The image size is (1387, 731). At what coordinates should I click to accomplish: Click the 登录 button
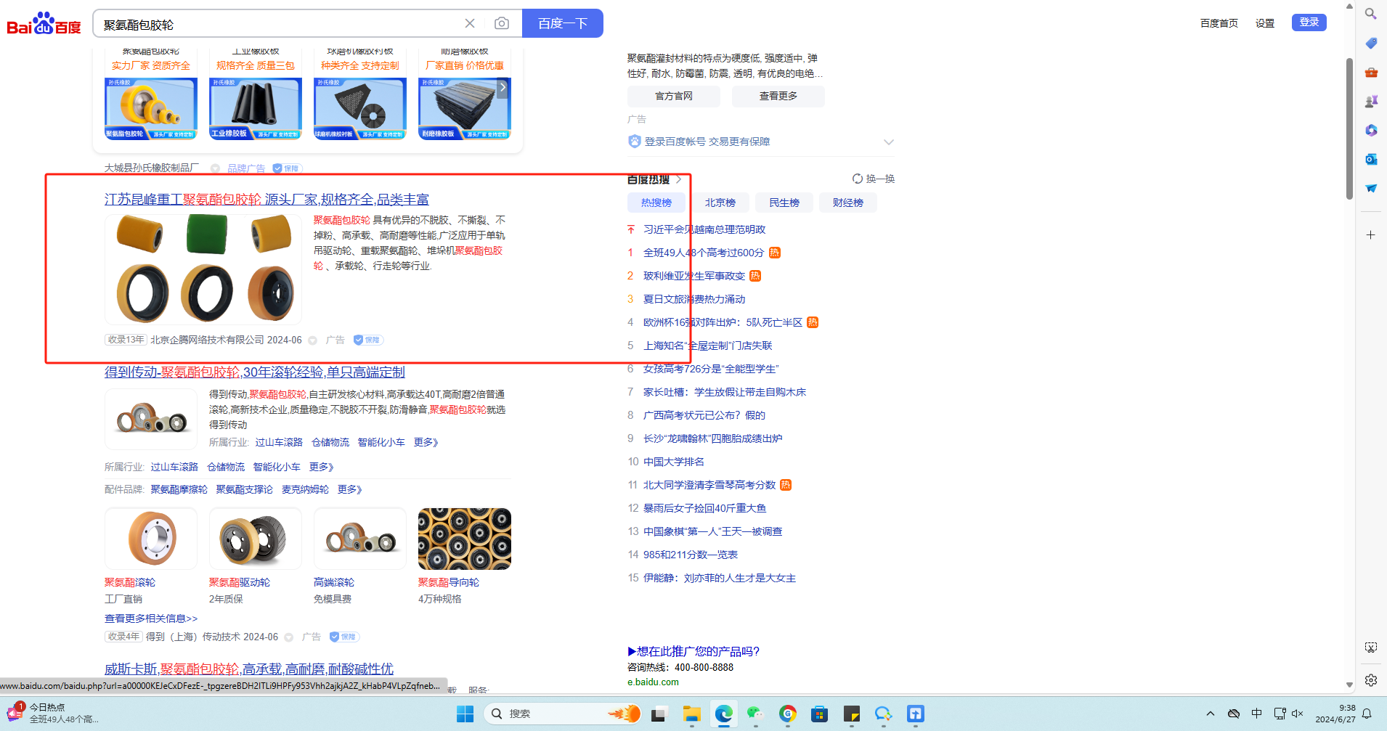pos(1309,23)
